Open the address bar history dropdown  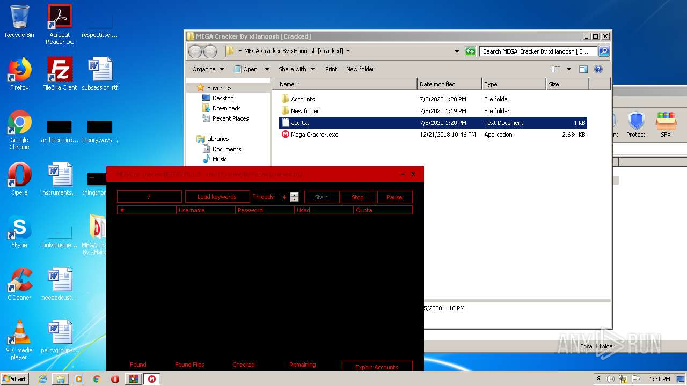tap(457, 51)
